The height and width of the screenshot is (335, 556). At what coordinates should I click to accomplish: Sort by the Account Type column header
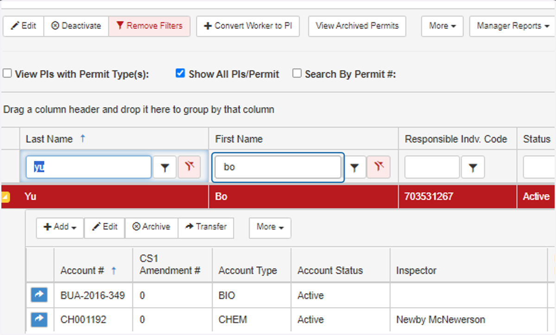(247, 271)
